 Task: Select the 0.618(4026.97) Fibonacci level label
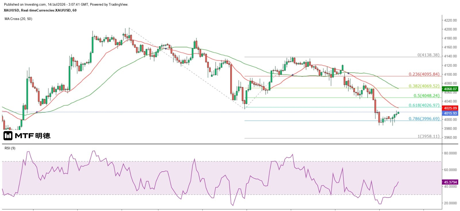424,105
